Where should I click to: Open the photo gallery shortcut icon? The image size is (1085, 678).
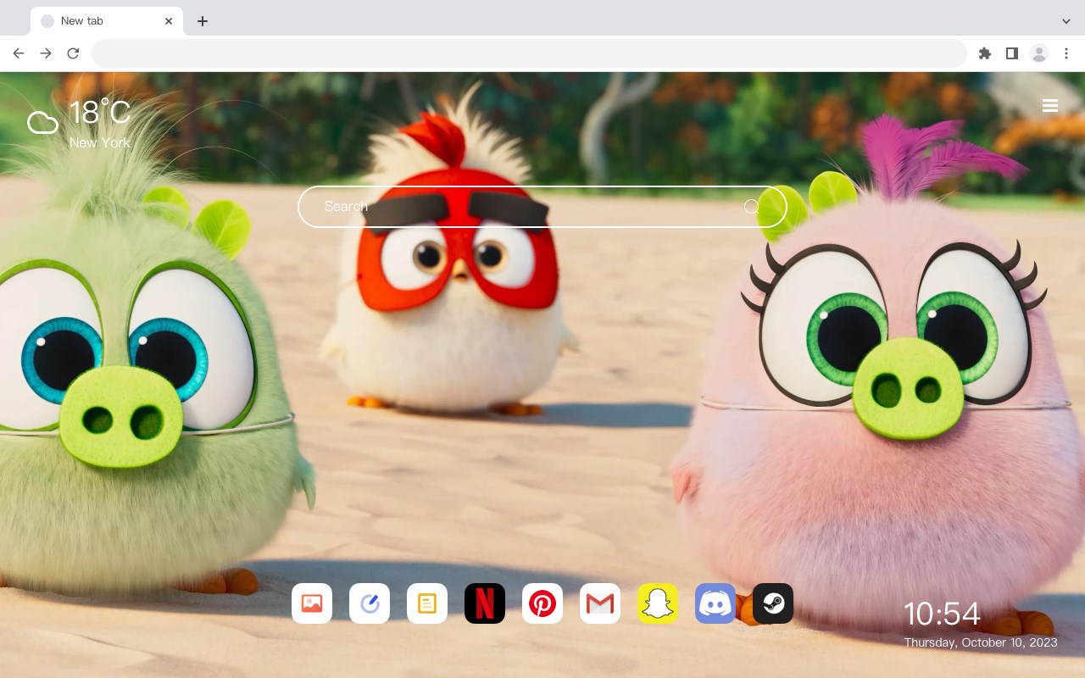coord(312,603)
